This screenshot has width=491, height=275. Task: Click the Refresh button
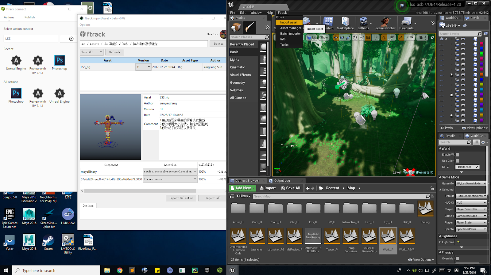114,52
